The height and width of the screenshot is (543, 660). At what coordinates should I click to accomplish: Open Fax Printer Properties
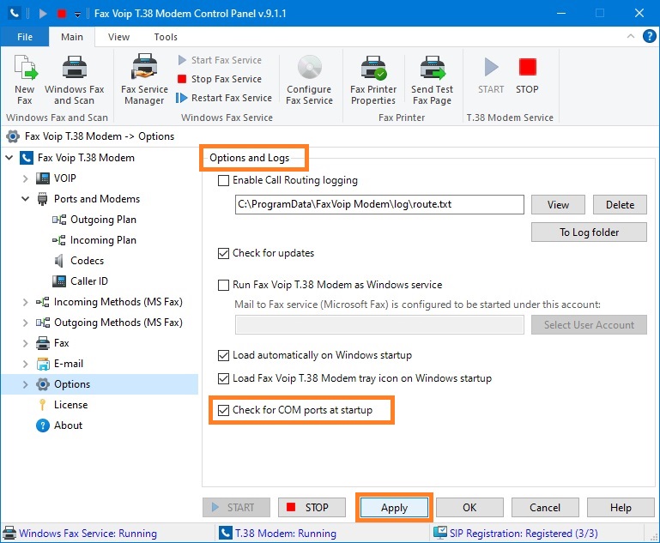pyautogui.click(x=373, y=80)
